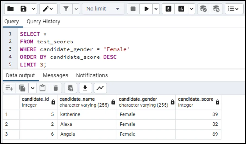Open the Graph Visualiser icon
Viewport: 246px width, 144px height.
[100, 88]
